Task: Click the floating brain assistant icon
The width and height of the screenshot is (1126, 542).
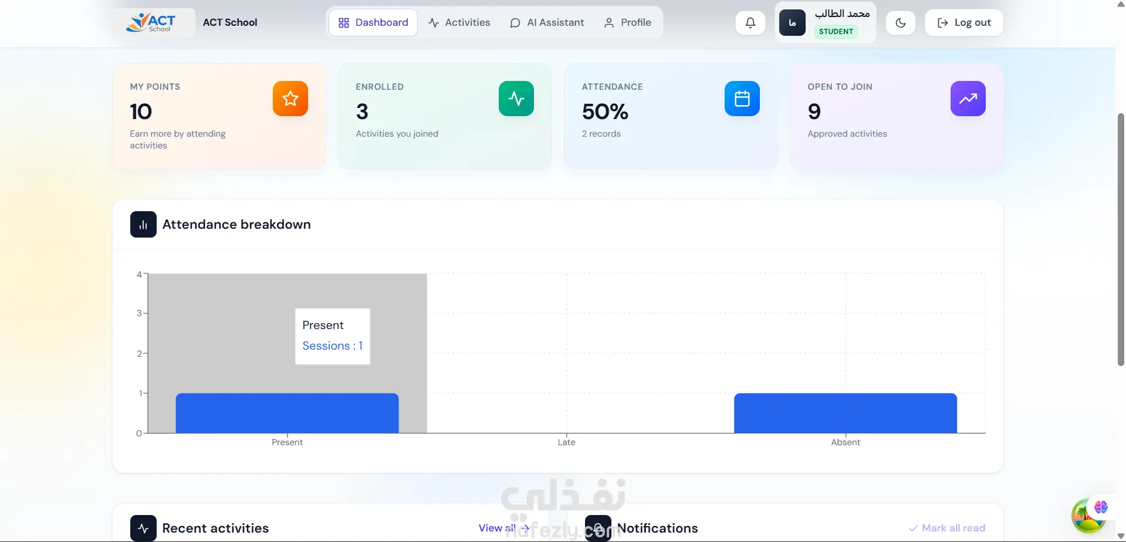Action: pos(1101,507)
